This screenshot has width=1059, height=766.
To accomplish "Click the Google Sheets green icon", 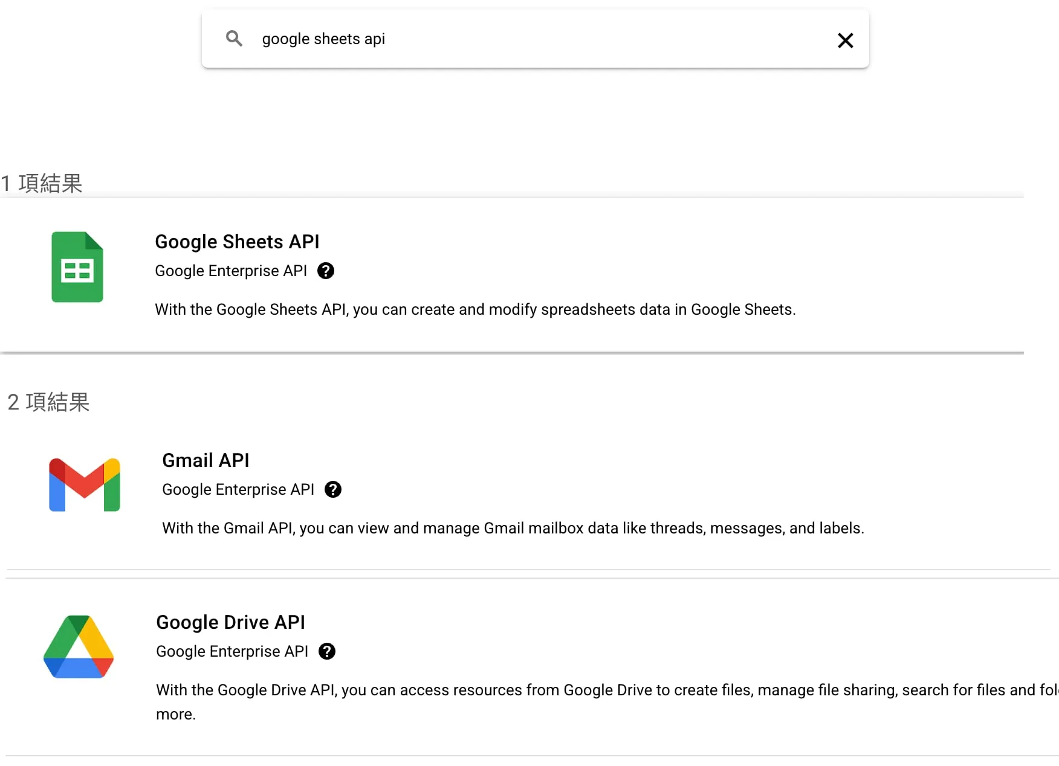I will pos(77,267).
